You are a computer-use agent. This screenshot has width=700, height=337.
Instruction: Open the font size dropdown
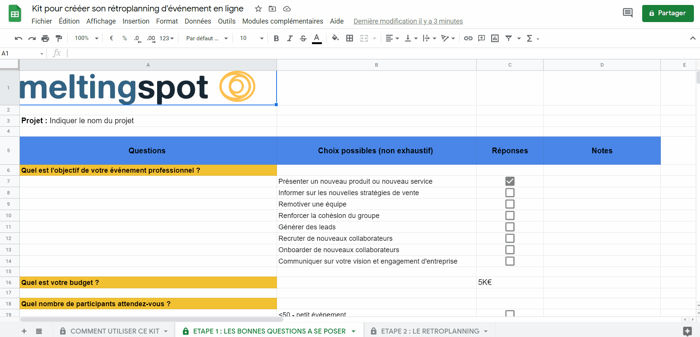coord(251,38)
